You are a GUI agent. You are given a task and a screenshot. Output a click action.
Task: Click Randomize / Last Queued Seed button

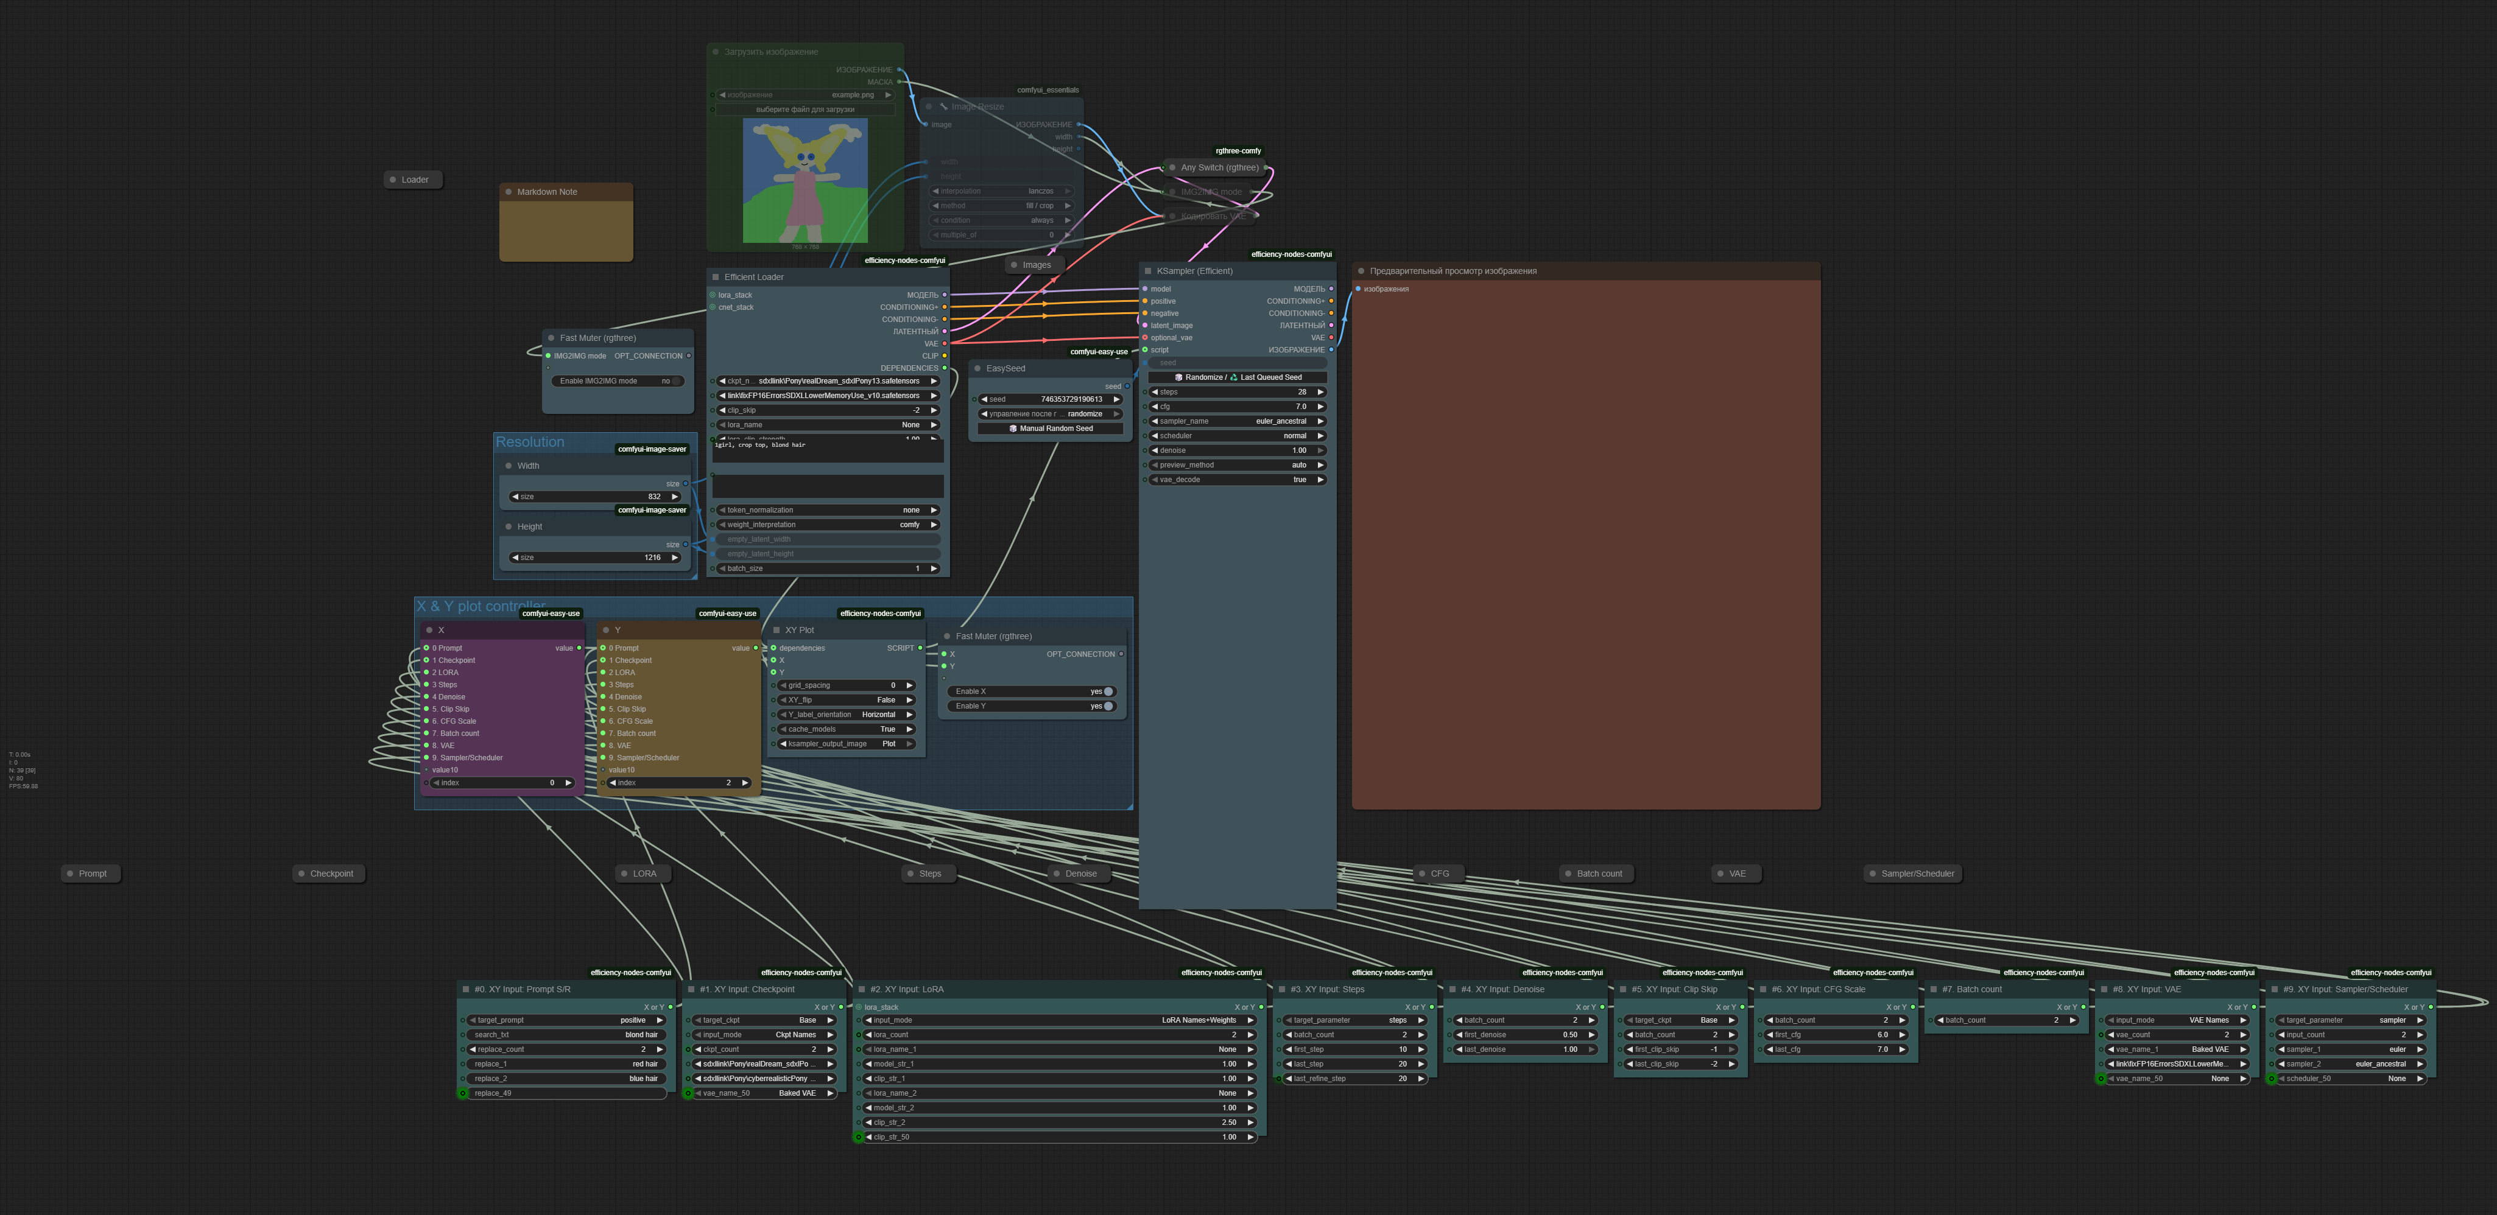pos(1237,378)
